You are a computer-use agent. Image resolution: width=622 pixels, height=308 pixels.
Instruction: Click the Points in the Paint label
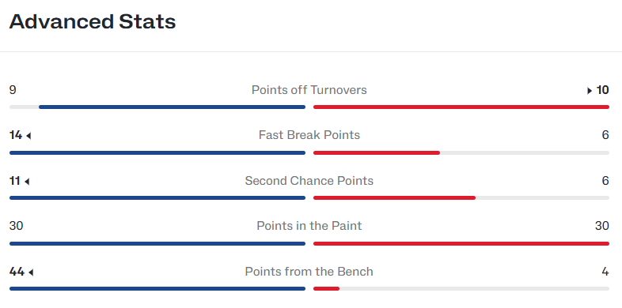coord(309,226)
